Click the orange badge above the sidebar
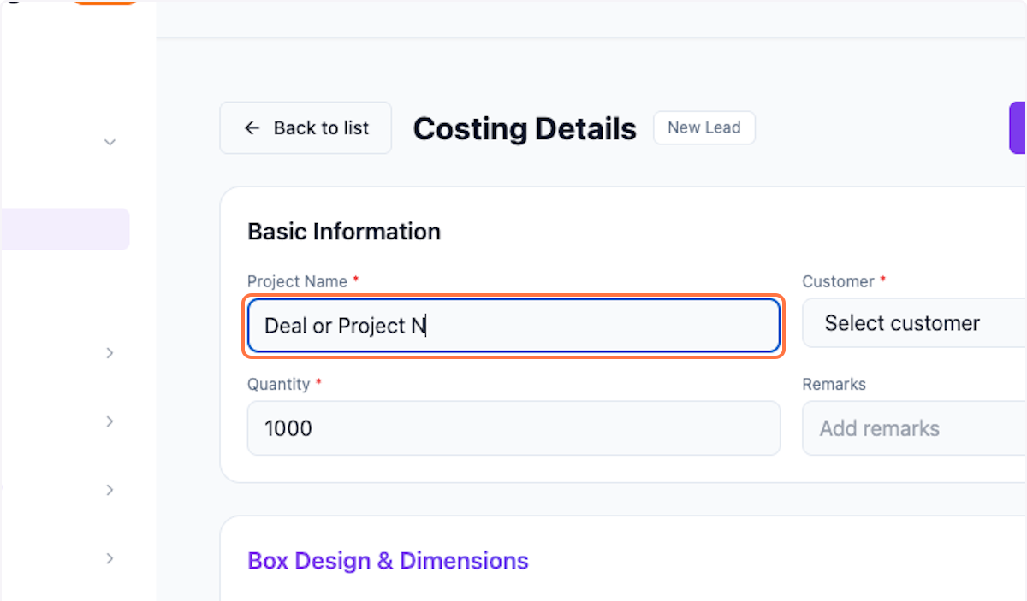Image resolution: width=1027 pixels, height=601 pixels. (x=104, y=3)
